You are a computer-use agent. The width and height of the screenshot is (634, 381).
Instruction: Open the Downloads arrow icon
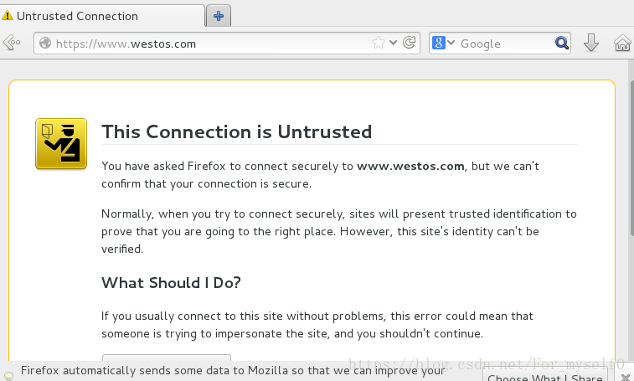tap(591, 43)
